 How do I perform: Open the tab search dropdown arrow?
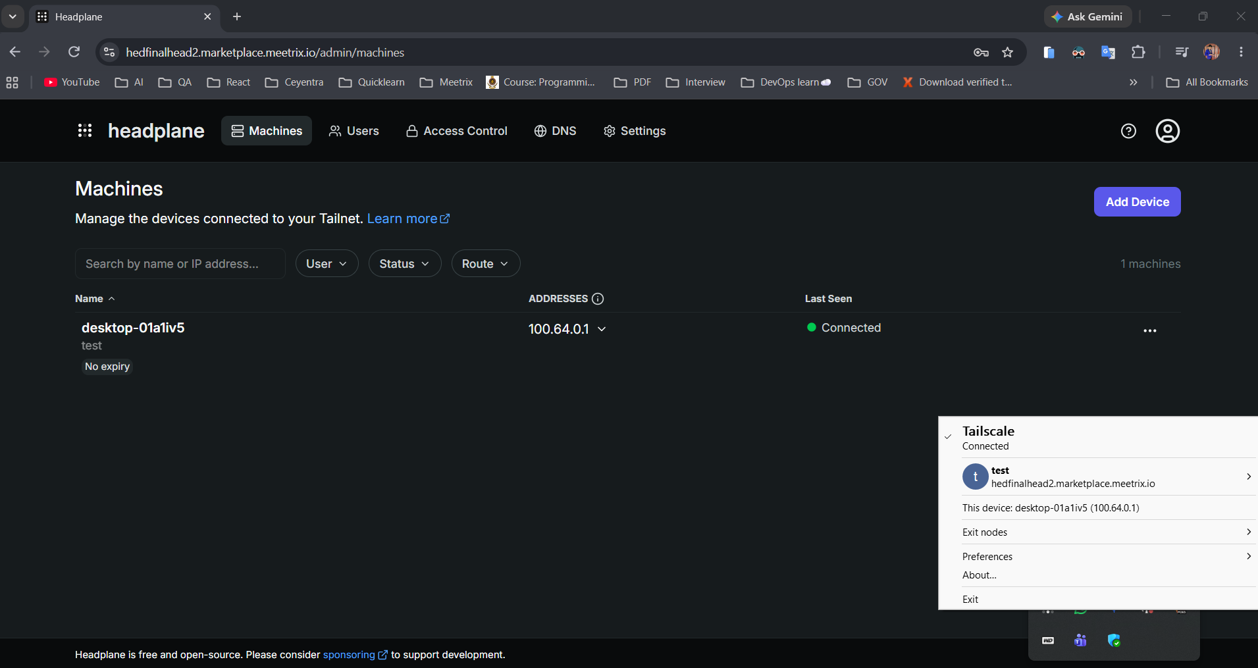pyautogui.click(x=13, y=16)
